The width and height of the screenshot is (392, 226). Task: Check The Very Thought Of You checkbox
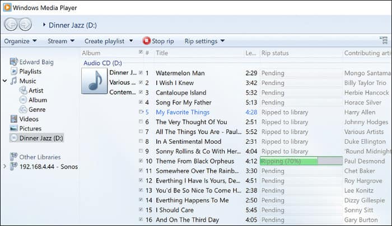click(x=141, y=121)
